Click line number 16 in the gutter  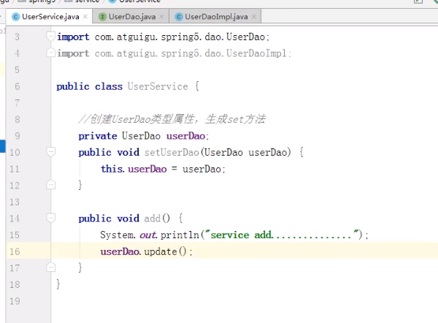(x=15, y=251)
